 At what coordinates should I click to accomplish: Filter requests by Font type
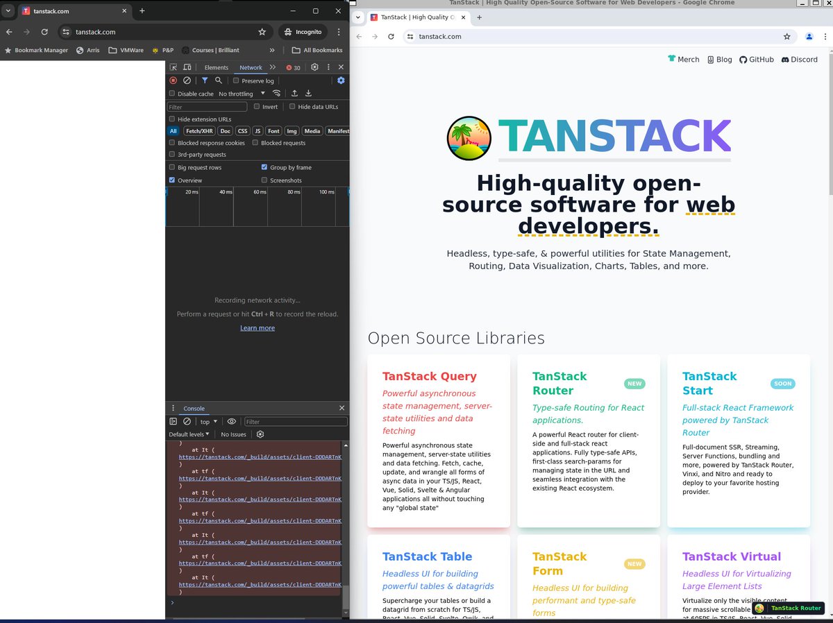pos(274,131)
